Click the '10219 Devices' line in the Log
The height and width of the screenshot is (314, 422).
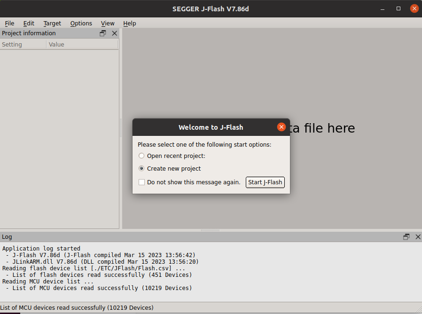click(99, 288)
